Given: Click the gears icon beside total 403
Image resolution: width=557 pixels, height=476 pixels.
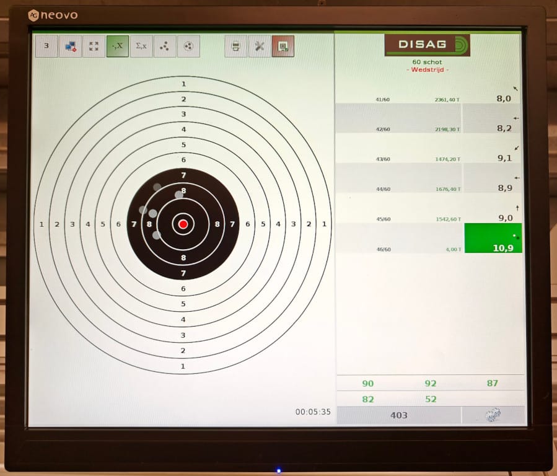Looking at the screenshot, I should (493, 415).
